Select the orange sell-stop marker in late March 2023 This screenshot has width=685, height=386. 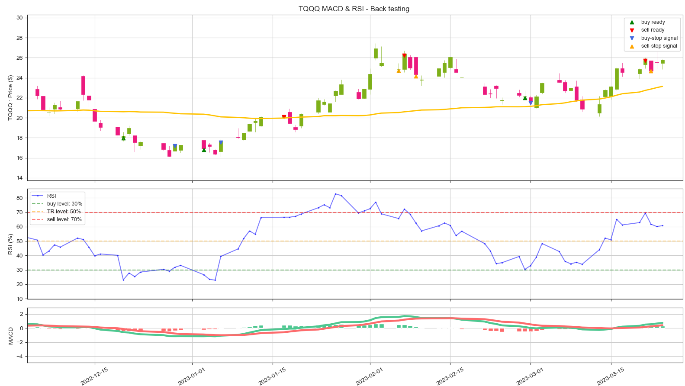click(651, 71)
